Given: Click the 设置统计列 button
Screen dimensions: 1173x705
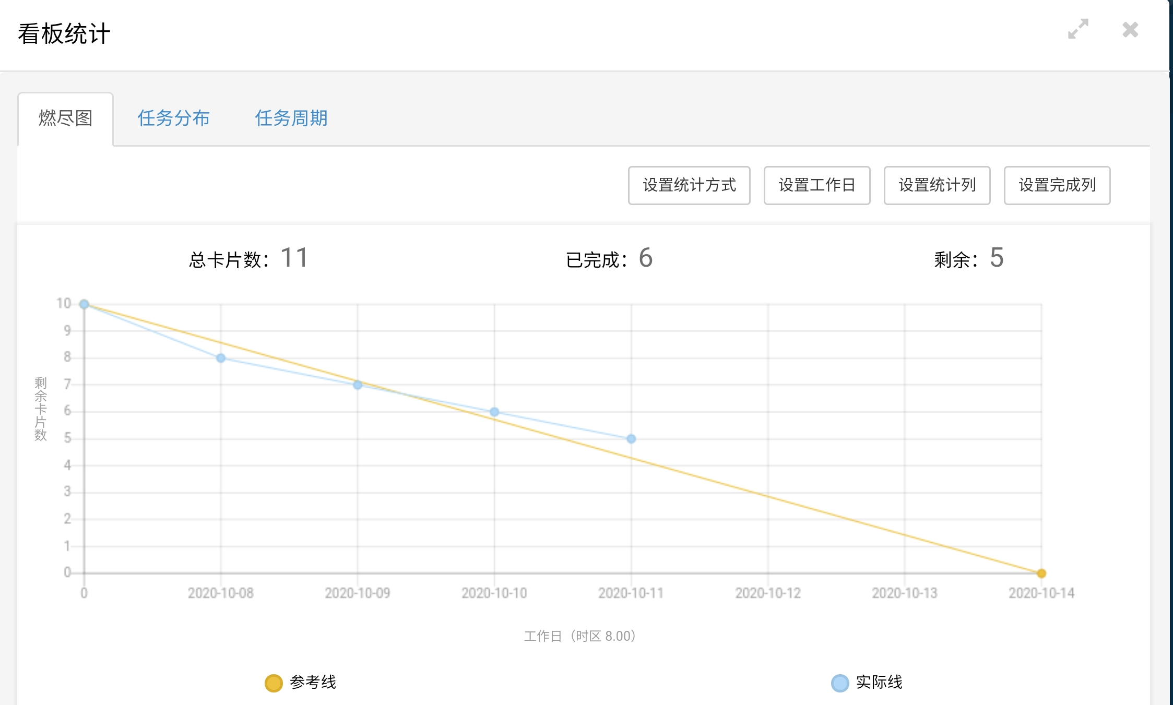Looking at the screenshot, I should coord(937,185).
